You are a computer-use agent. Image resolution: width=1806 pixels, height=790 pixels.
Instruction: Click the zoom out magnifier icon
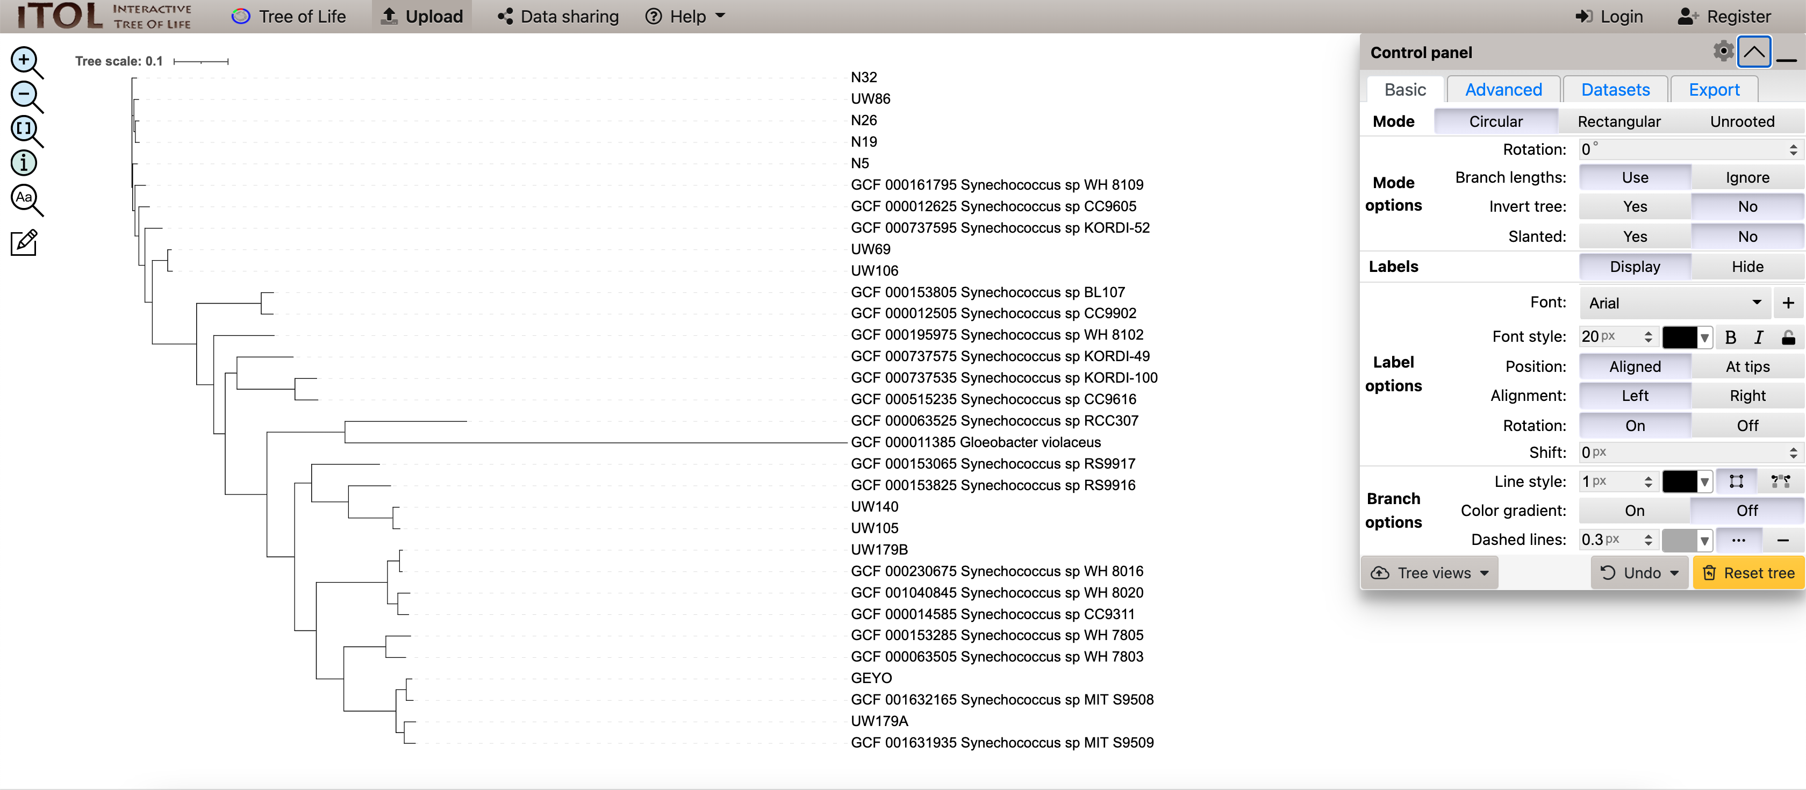pos(25,95)
